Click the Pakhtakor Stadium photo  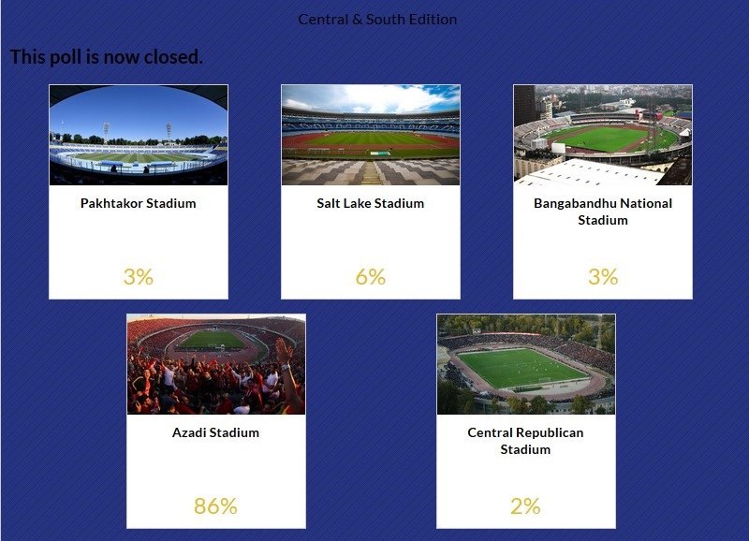coord(139,135)
